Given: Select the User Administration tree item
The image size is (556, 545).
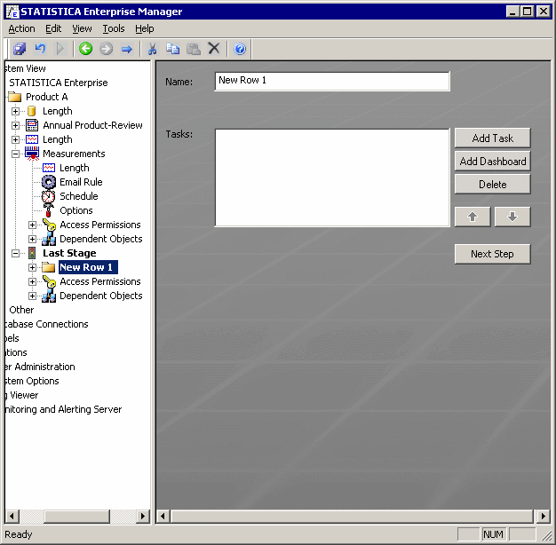Looking at the screenshot, I should pos(40,367).
